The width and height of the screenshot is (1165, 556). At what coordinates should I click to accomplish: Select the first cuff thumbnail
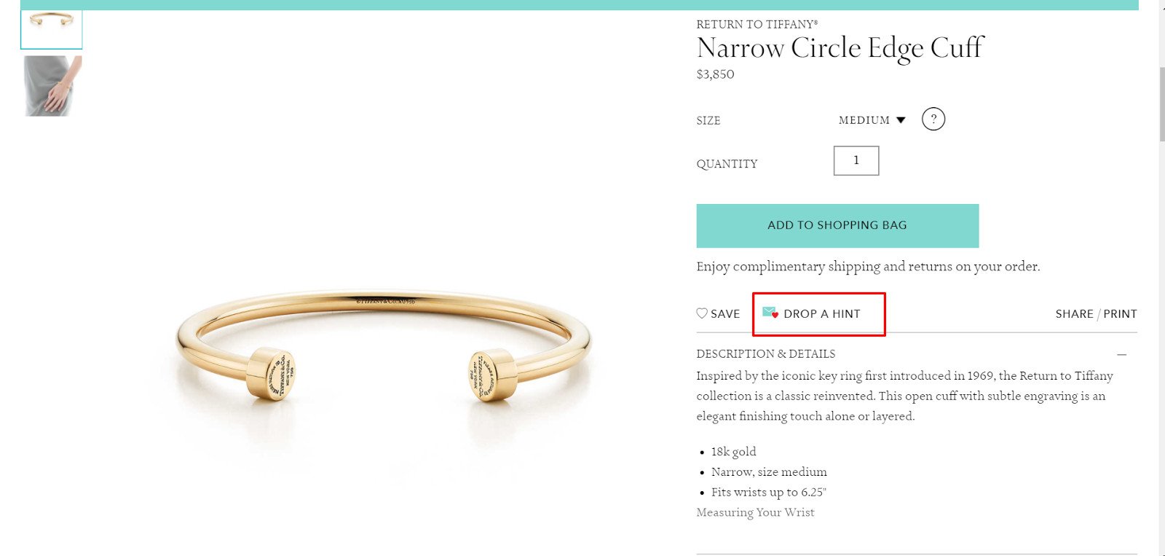pos(52,27)
